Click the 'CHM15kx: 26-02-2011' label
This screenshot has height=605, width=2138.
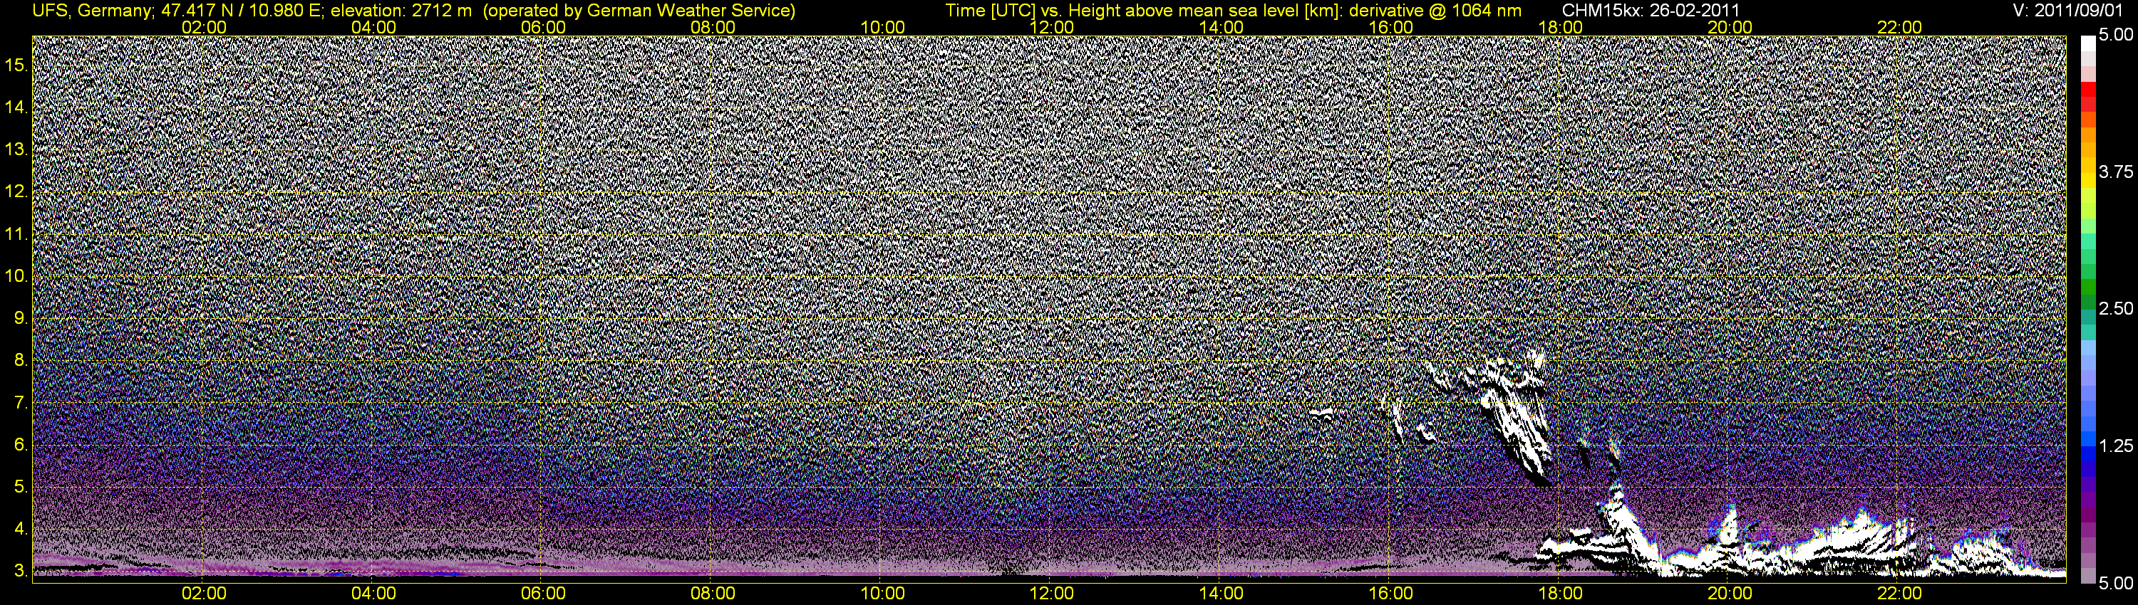1651,10
